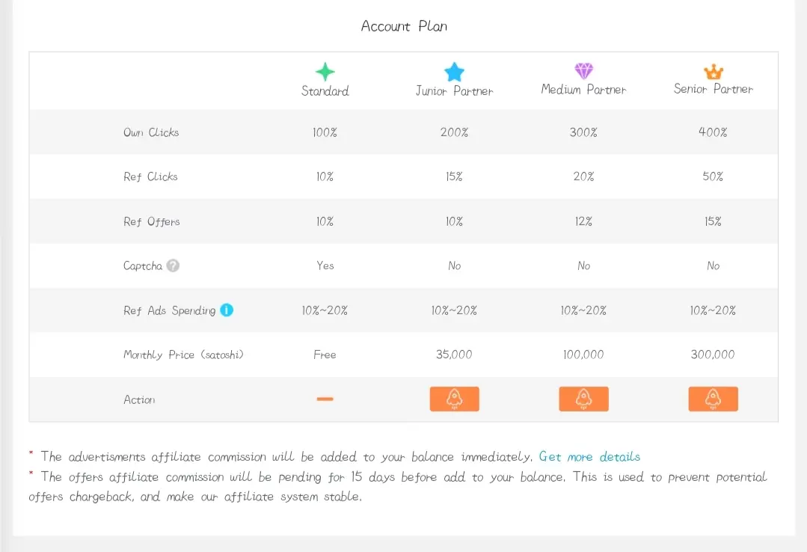Select the Senior Partner column heading
807x552 pixels.
point(714,89)
